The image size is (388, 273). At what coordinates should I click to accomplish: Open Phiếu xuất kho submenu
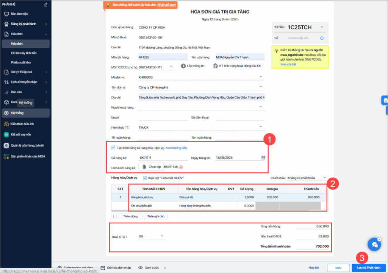[21, 62]
